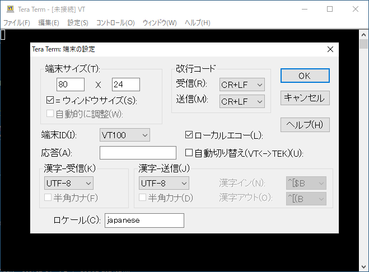Click the scrollbar down arrow in terminal window

click(363, 267)
